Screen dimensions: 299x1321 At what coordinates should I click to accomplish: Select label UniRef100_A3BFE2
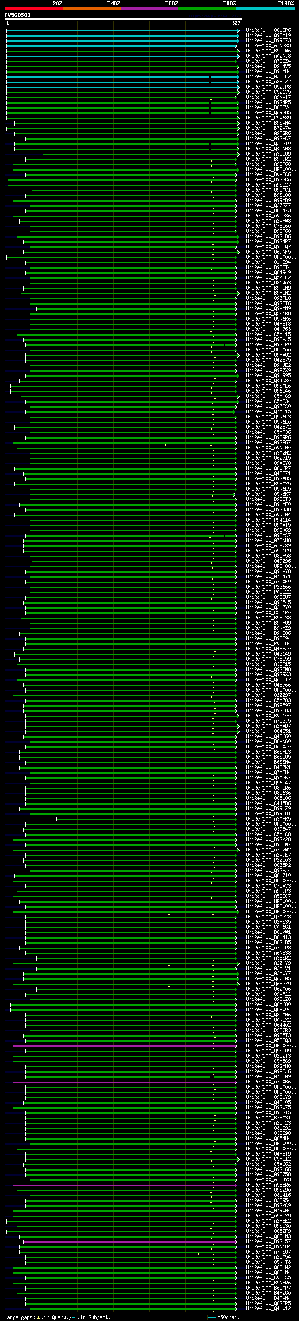(x=268, y=76)
